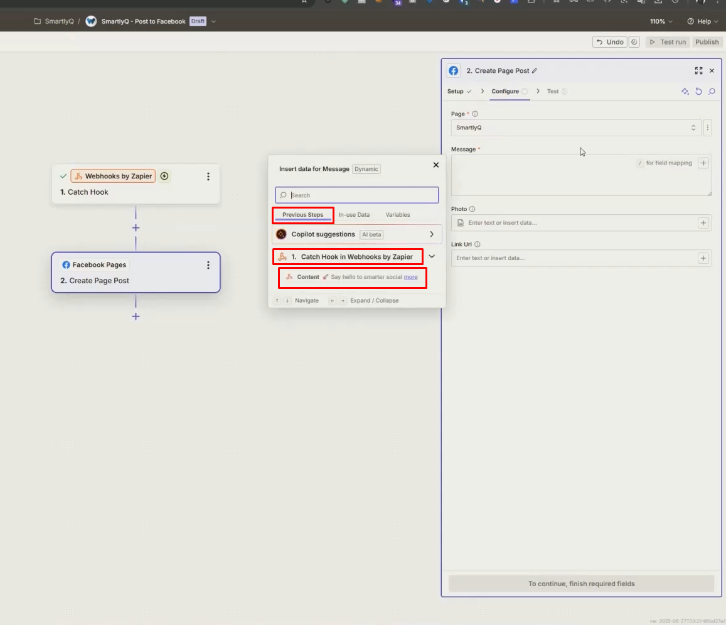
Task: Select 1. Catch Hook in Webhooks by Zapier
Action: [348, 257]
